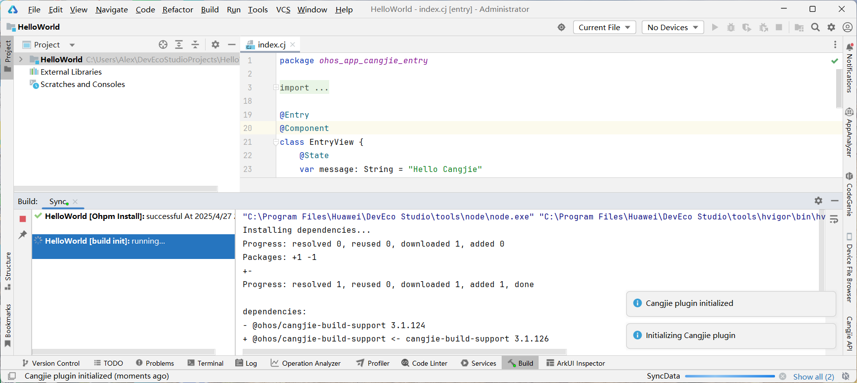Toggle soft-wrap in build output
The width and height of the screenshot is (857, 383).
pyautogui.click(x=834, y=219)
